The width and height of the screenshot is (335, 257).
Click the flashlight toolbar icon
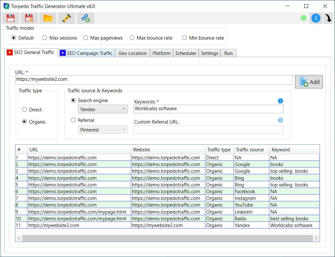(x=67, y=18)
